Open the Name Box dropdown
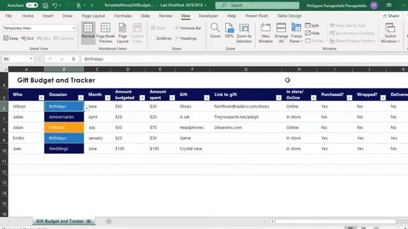Image resolution: width=408 pixels, height=229 pixels. (x=31, y=59)
